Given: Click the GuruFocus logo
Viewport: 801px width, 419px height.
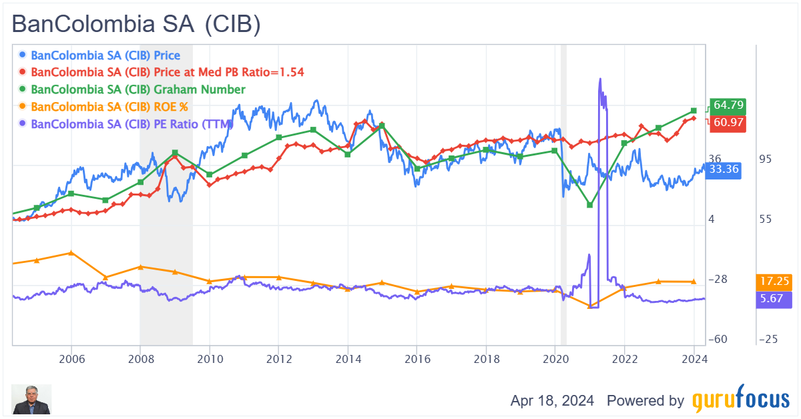Looking at the screenshot, I should click(x=740, y=400).
